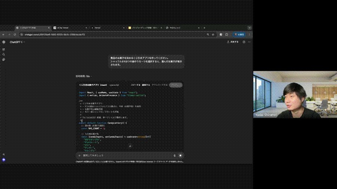Open the library icon in left sidebar
Viewport: 337px width, 189px height.
click(x=4, y=59)
